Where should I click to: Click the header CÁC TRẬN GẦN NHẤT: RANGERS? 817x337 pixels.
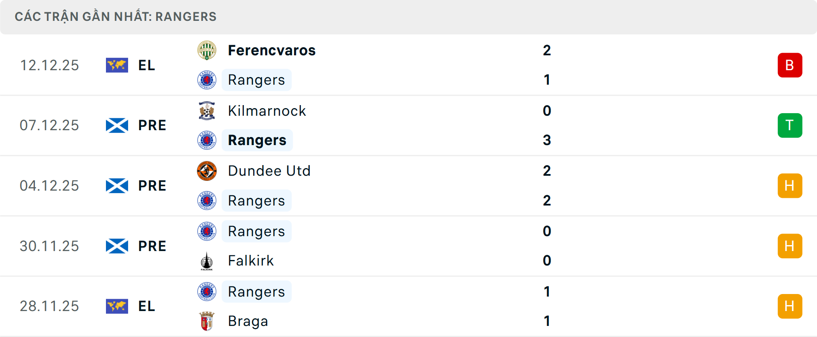coord(116,17)
